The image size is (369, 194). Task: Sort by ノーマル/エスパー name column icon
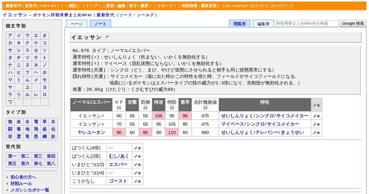pos(91,108)
